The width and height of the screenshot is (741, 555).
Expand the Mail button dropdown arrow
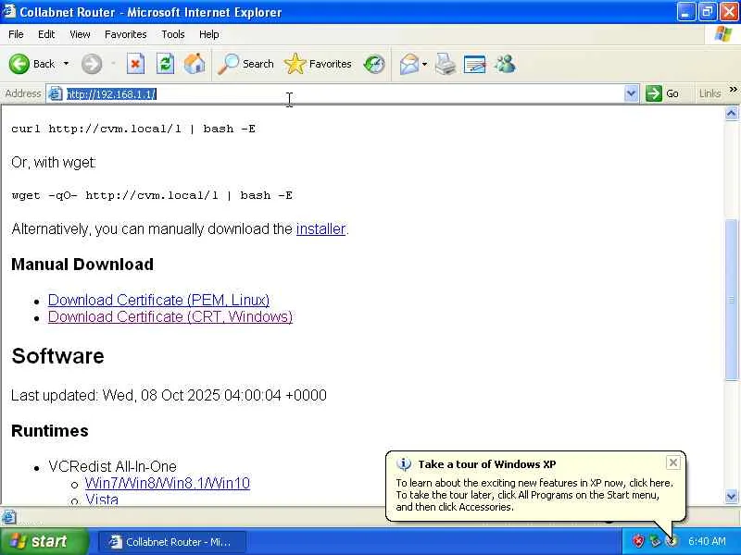(x=424, y=64)
